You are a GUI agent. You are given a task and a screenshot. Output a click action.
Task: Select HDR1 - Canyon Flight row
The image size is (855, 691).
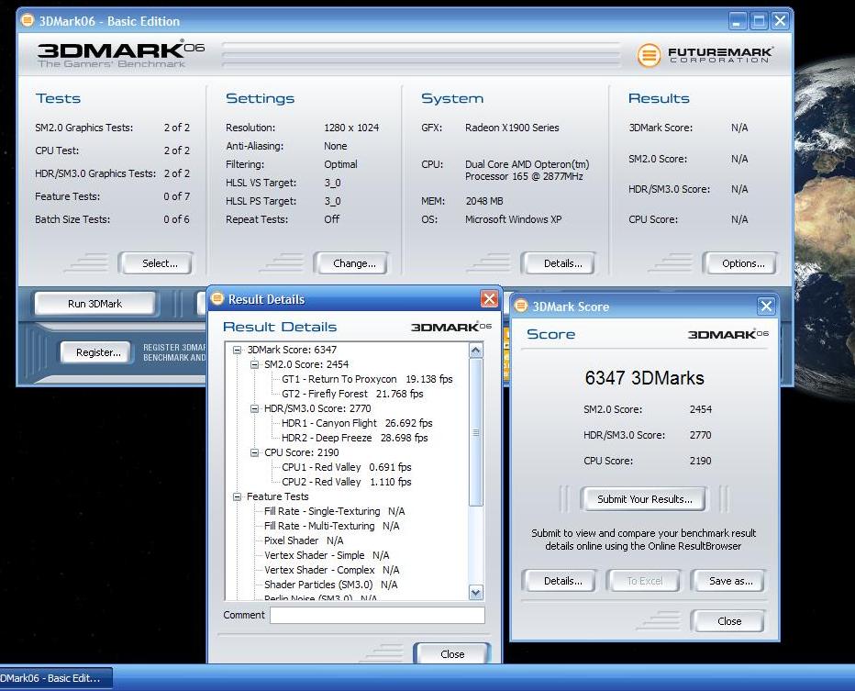(357, 423)
